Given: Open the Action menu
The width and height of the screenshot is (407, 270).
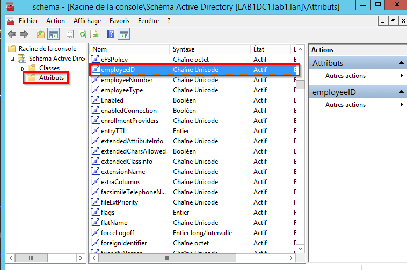Looking at the screenshot, I should (55, 21).
